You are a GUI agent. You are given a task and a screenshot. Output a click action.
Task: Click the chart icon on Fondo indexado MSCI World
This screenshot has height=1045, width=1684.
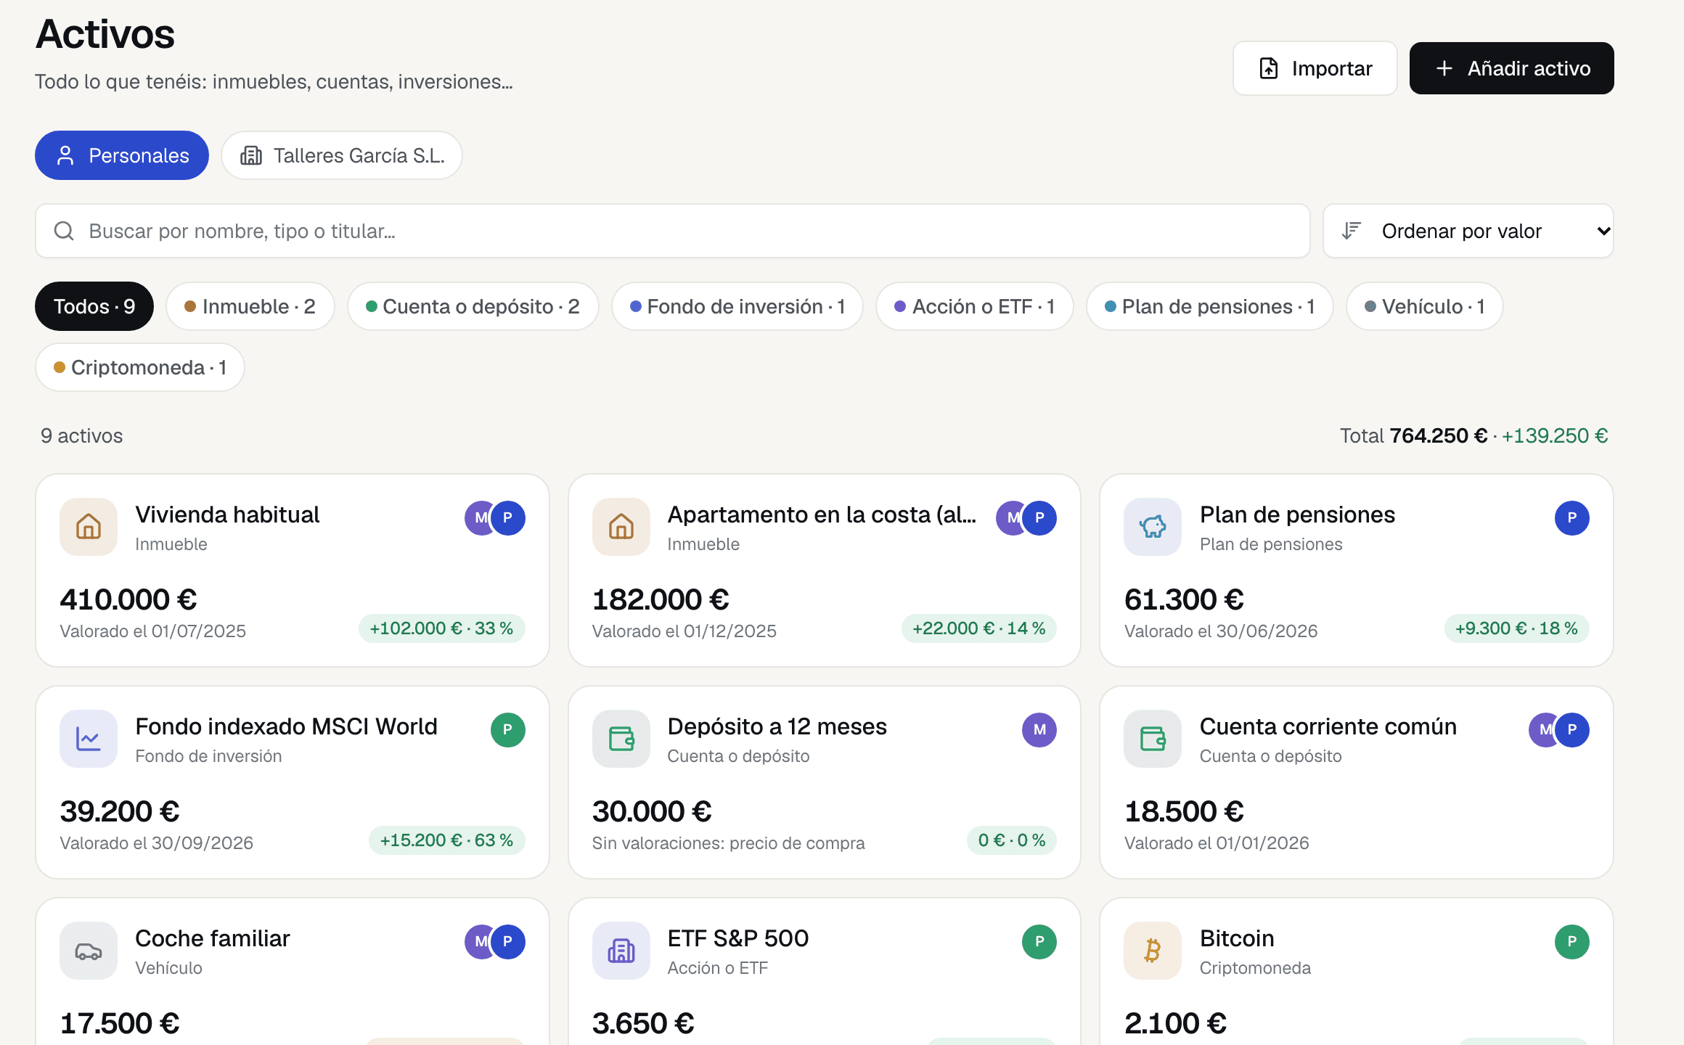pos(89,739)
